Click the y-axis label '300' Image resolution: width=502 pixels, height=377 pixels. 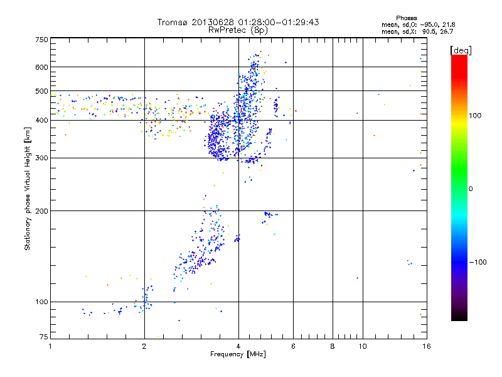coord(42,158)
